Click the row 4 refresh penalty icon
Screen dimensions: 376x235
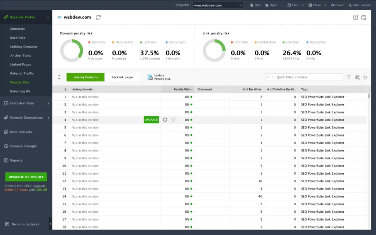click(165, 120)
